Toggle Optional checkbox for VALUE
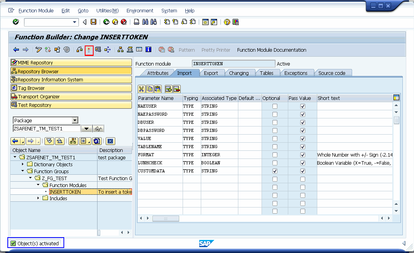The height and width of the screenshot is (253, 414). pos(275,139)
